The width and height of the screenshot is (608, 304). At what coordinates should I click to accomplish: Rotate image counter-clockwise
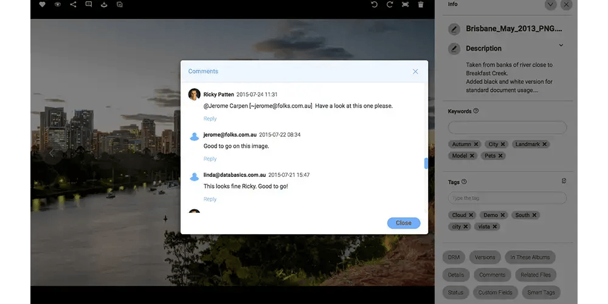coord(375,5)
